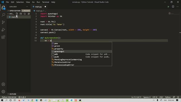Open Explorer panel more actions ellipsis
Viewport: 181px width, 102px height.
(x=27, y=7)
